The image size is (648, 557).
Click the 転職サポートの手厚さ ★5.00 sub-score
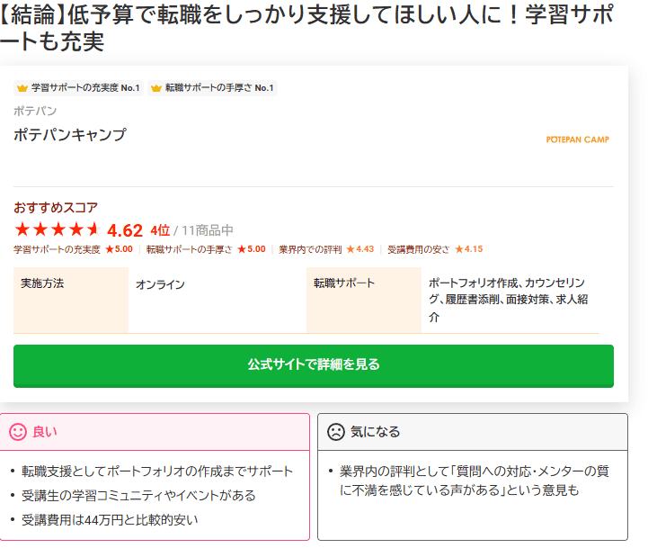206,249
